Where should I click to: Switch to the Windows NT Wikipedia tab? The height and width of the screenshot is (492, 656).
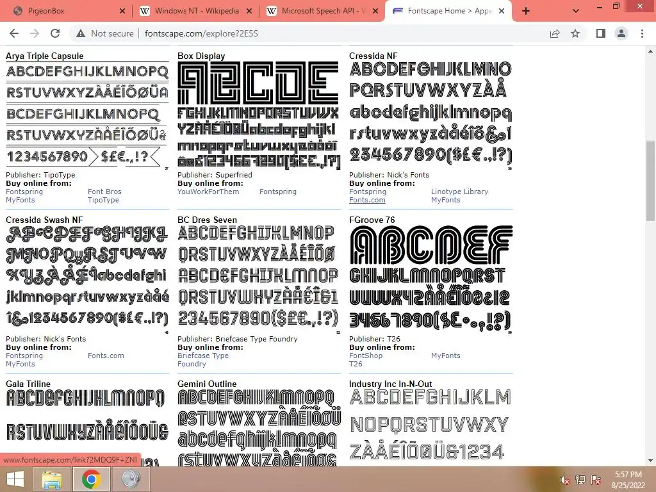[196, 12]
